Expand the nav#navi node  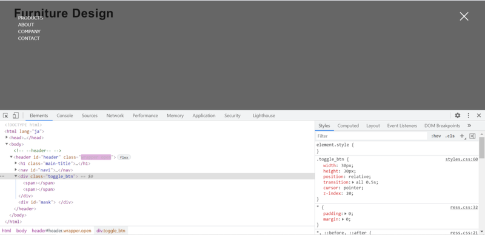[x=16, y=170]
